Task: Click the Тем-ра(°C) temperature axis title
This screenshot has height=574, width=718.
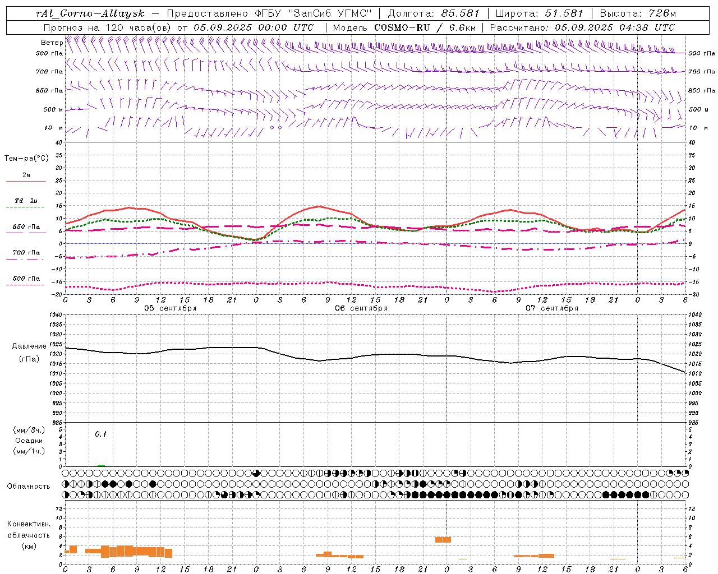Action: click(26, 159)
